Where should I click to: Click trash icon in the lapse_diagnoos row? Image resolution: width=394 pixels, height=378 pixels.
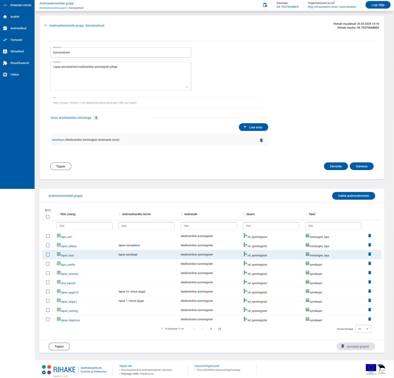click(370, 319)
